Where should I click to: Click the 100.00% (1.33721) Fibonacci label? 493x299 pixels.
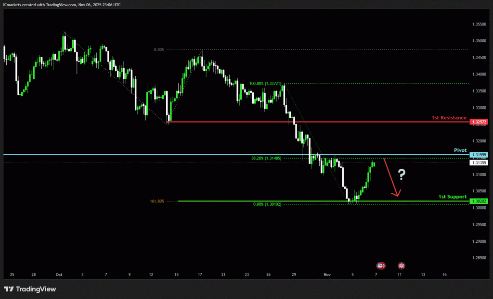265,84
